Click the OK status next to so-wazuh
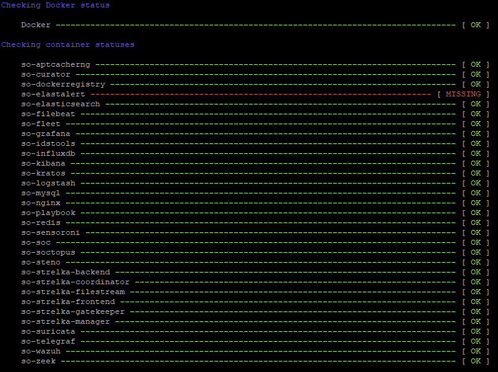Image resolution: width=498 pixels, height=372 pixels. click(x=475, y=351)
